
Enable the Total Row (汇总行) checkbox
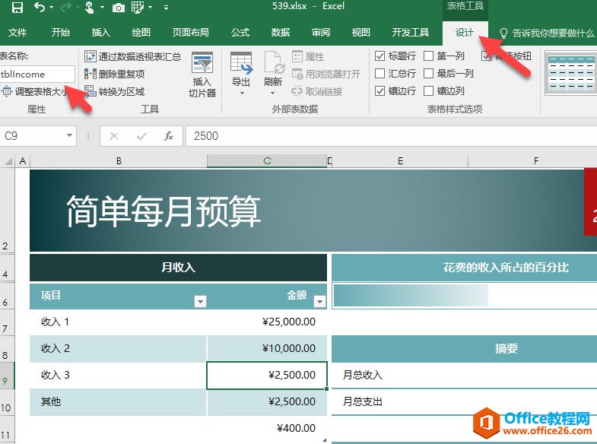coord(380,74)
